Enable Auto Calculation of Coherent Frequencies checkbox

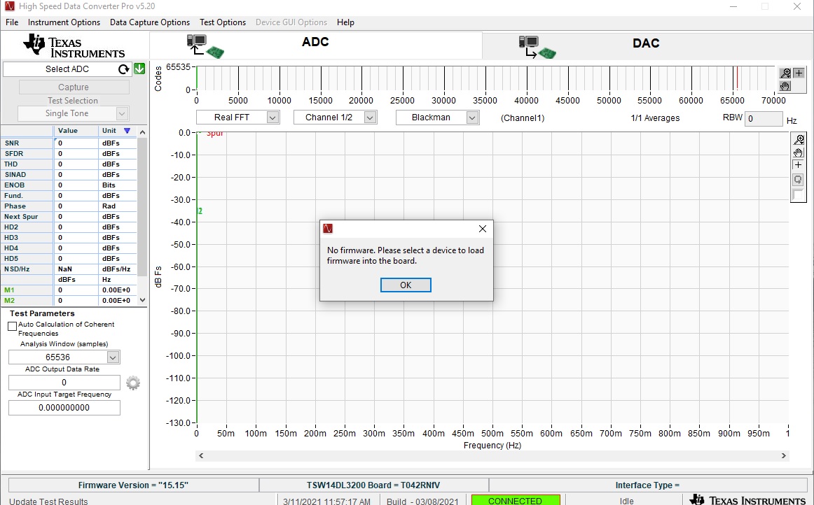coord(13,326)
